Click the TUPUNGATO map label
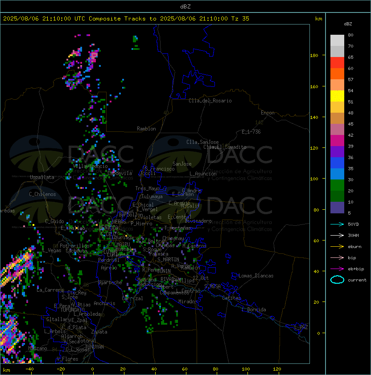Screen dimensions: 371x375 pos(72,310)
